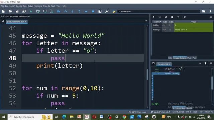
Task: Switch to the Help pane tab
Action: [170, 58]
